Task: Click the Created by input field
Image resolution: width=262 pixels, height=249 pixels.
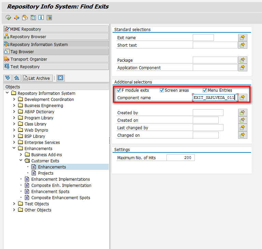Action: [208, 113]
